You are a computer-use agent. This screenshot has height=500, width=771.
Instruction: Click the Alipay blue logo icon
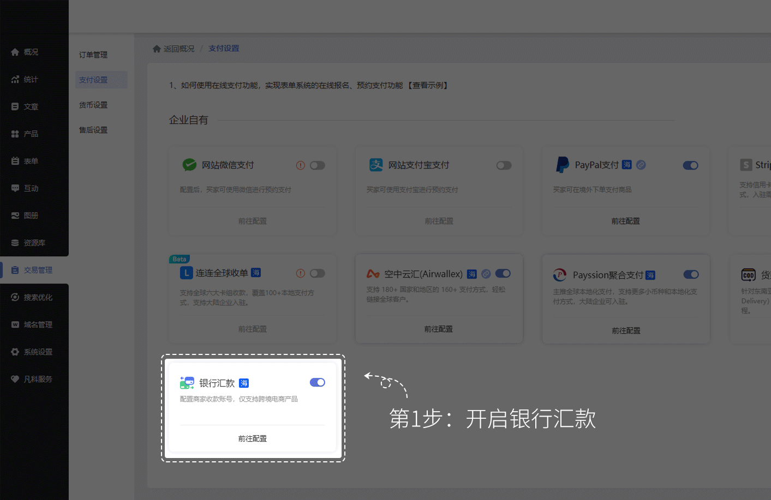tap(376, 165)
